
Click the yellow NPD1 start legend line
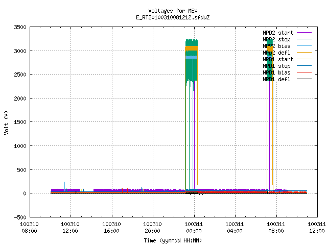pos(304,59)
